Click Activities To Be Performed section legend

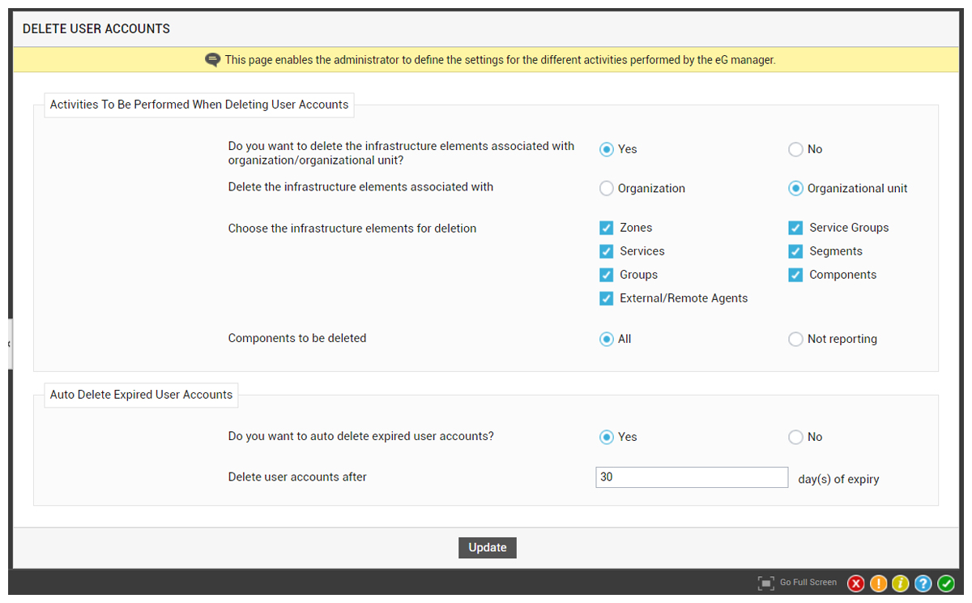point(199,105)
